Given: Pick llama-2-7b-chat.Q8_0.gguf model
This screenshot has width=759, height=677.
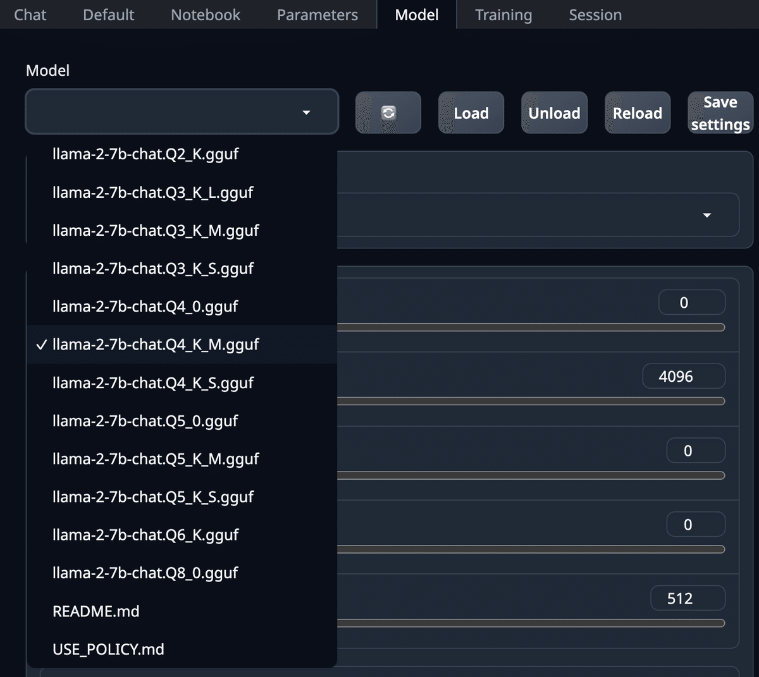Looking at the screenshot, I should [182, 573].
